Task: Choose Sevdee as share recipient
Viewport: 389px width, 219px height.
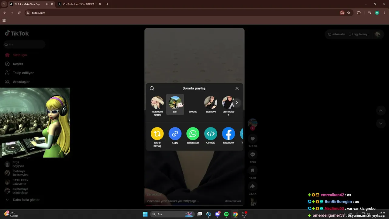Action: (x=193, y=105)
